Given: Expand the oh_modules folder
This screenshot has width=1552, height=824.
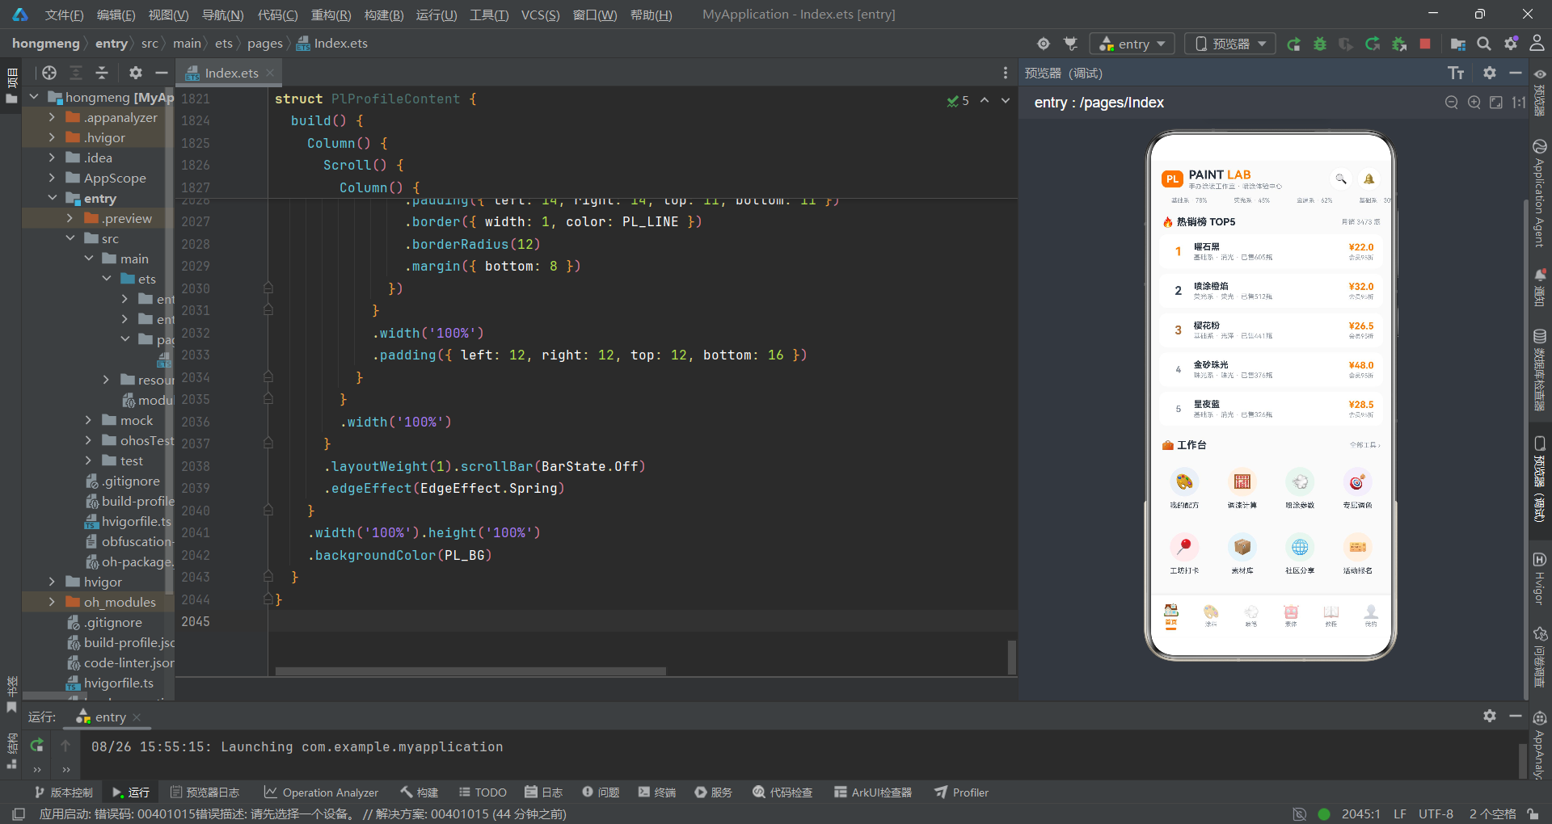Looking at the screenshot, I should tap(52, 603).
